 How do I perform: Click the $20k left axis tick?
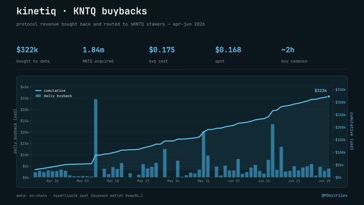25,132
